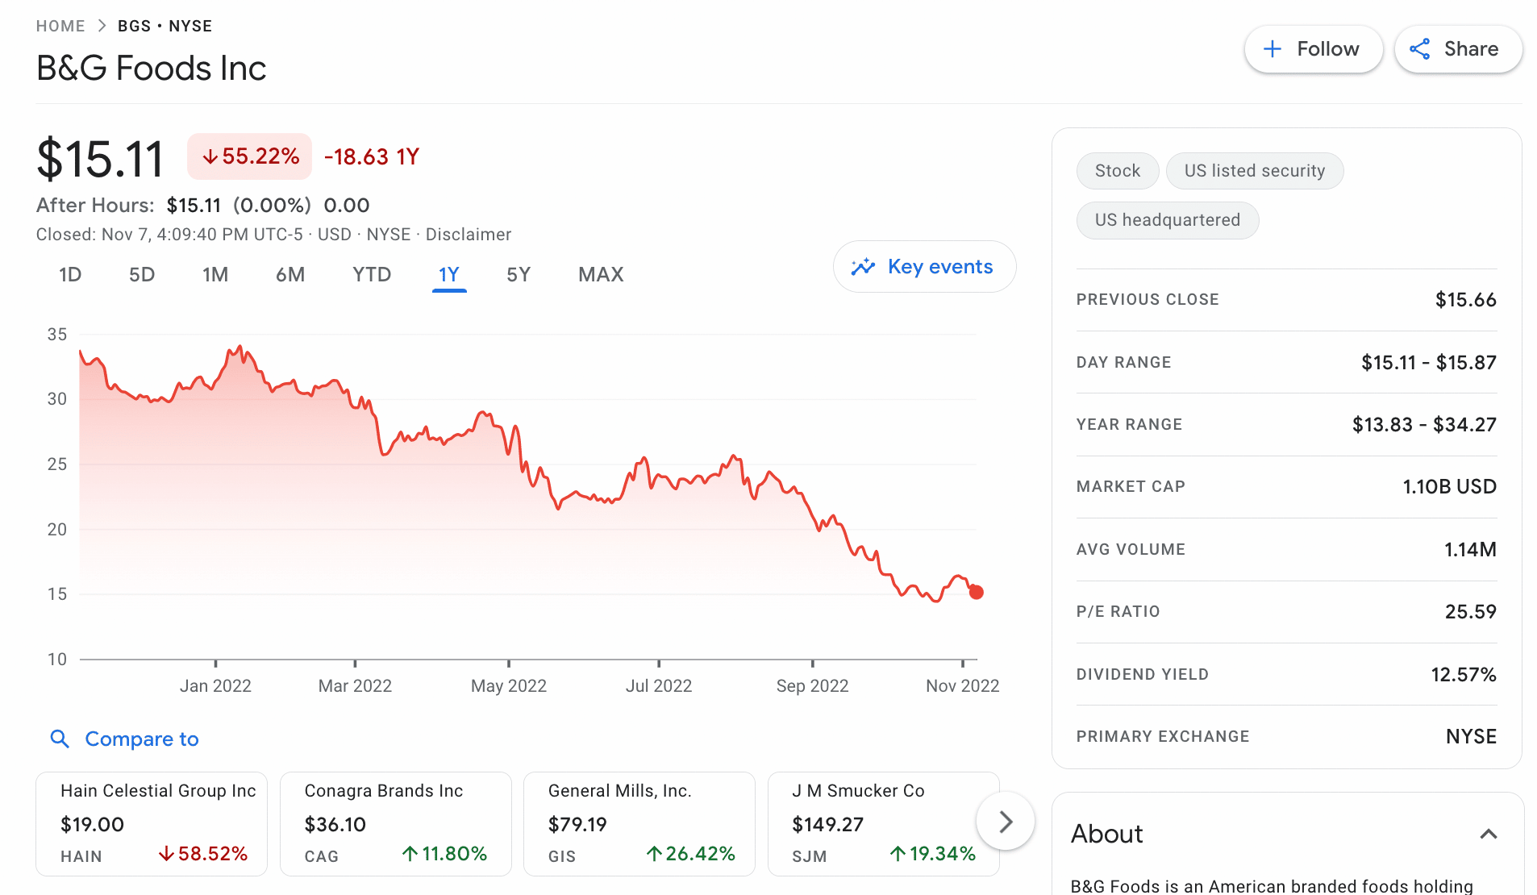Screen dimensions: 1537x895
Task: Select the 5D time range tab
Action: click(142, 275)
